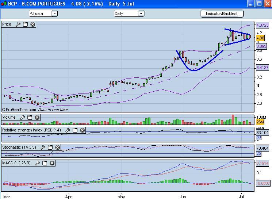The height and width of the screenshot is (199, 272).
Task: Maximize the Price panel window icon
Action: click(x=26, y=24)
